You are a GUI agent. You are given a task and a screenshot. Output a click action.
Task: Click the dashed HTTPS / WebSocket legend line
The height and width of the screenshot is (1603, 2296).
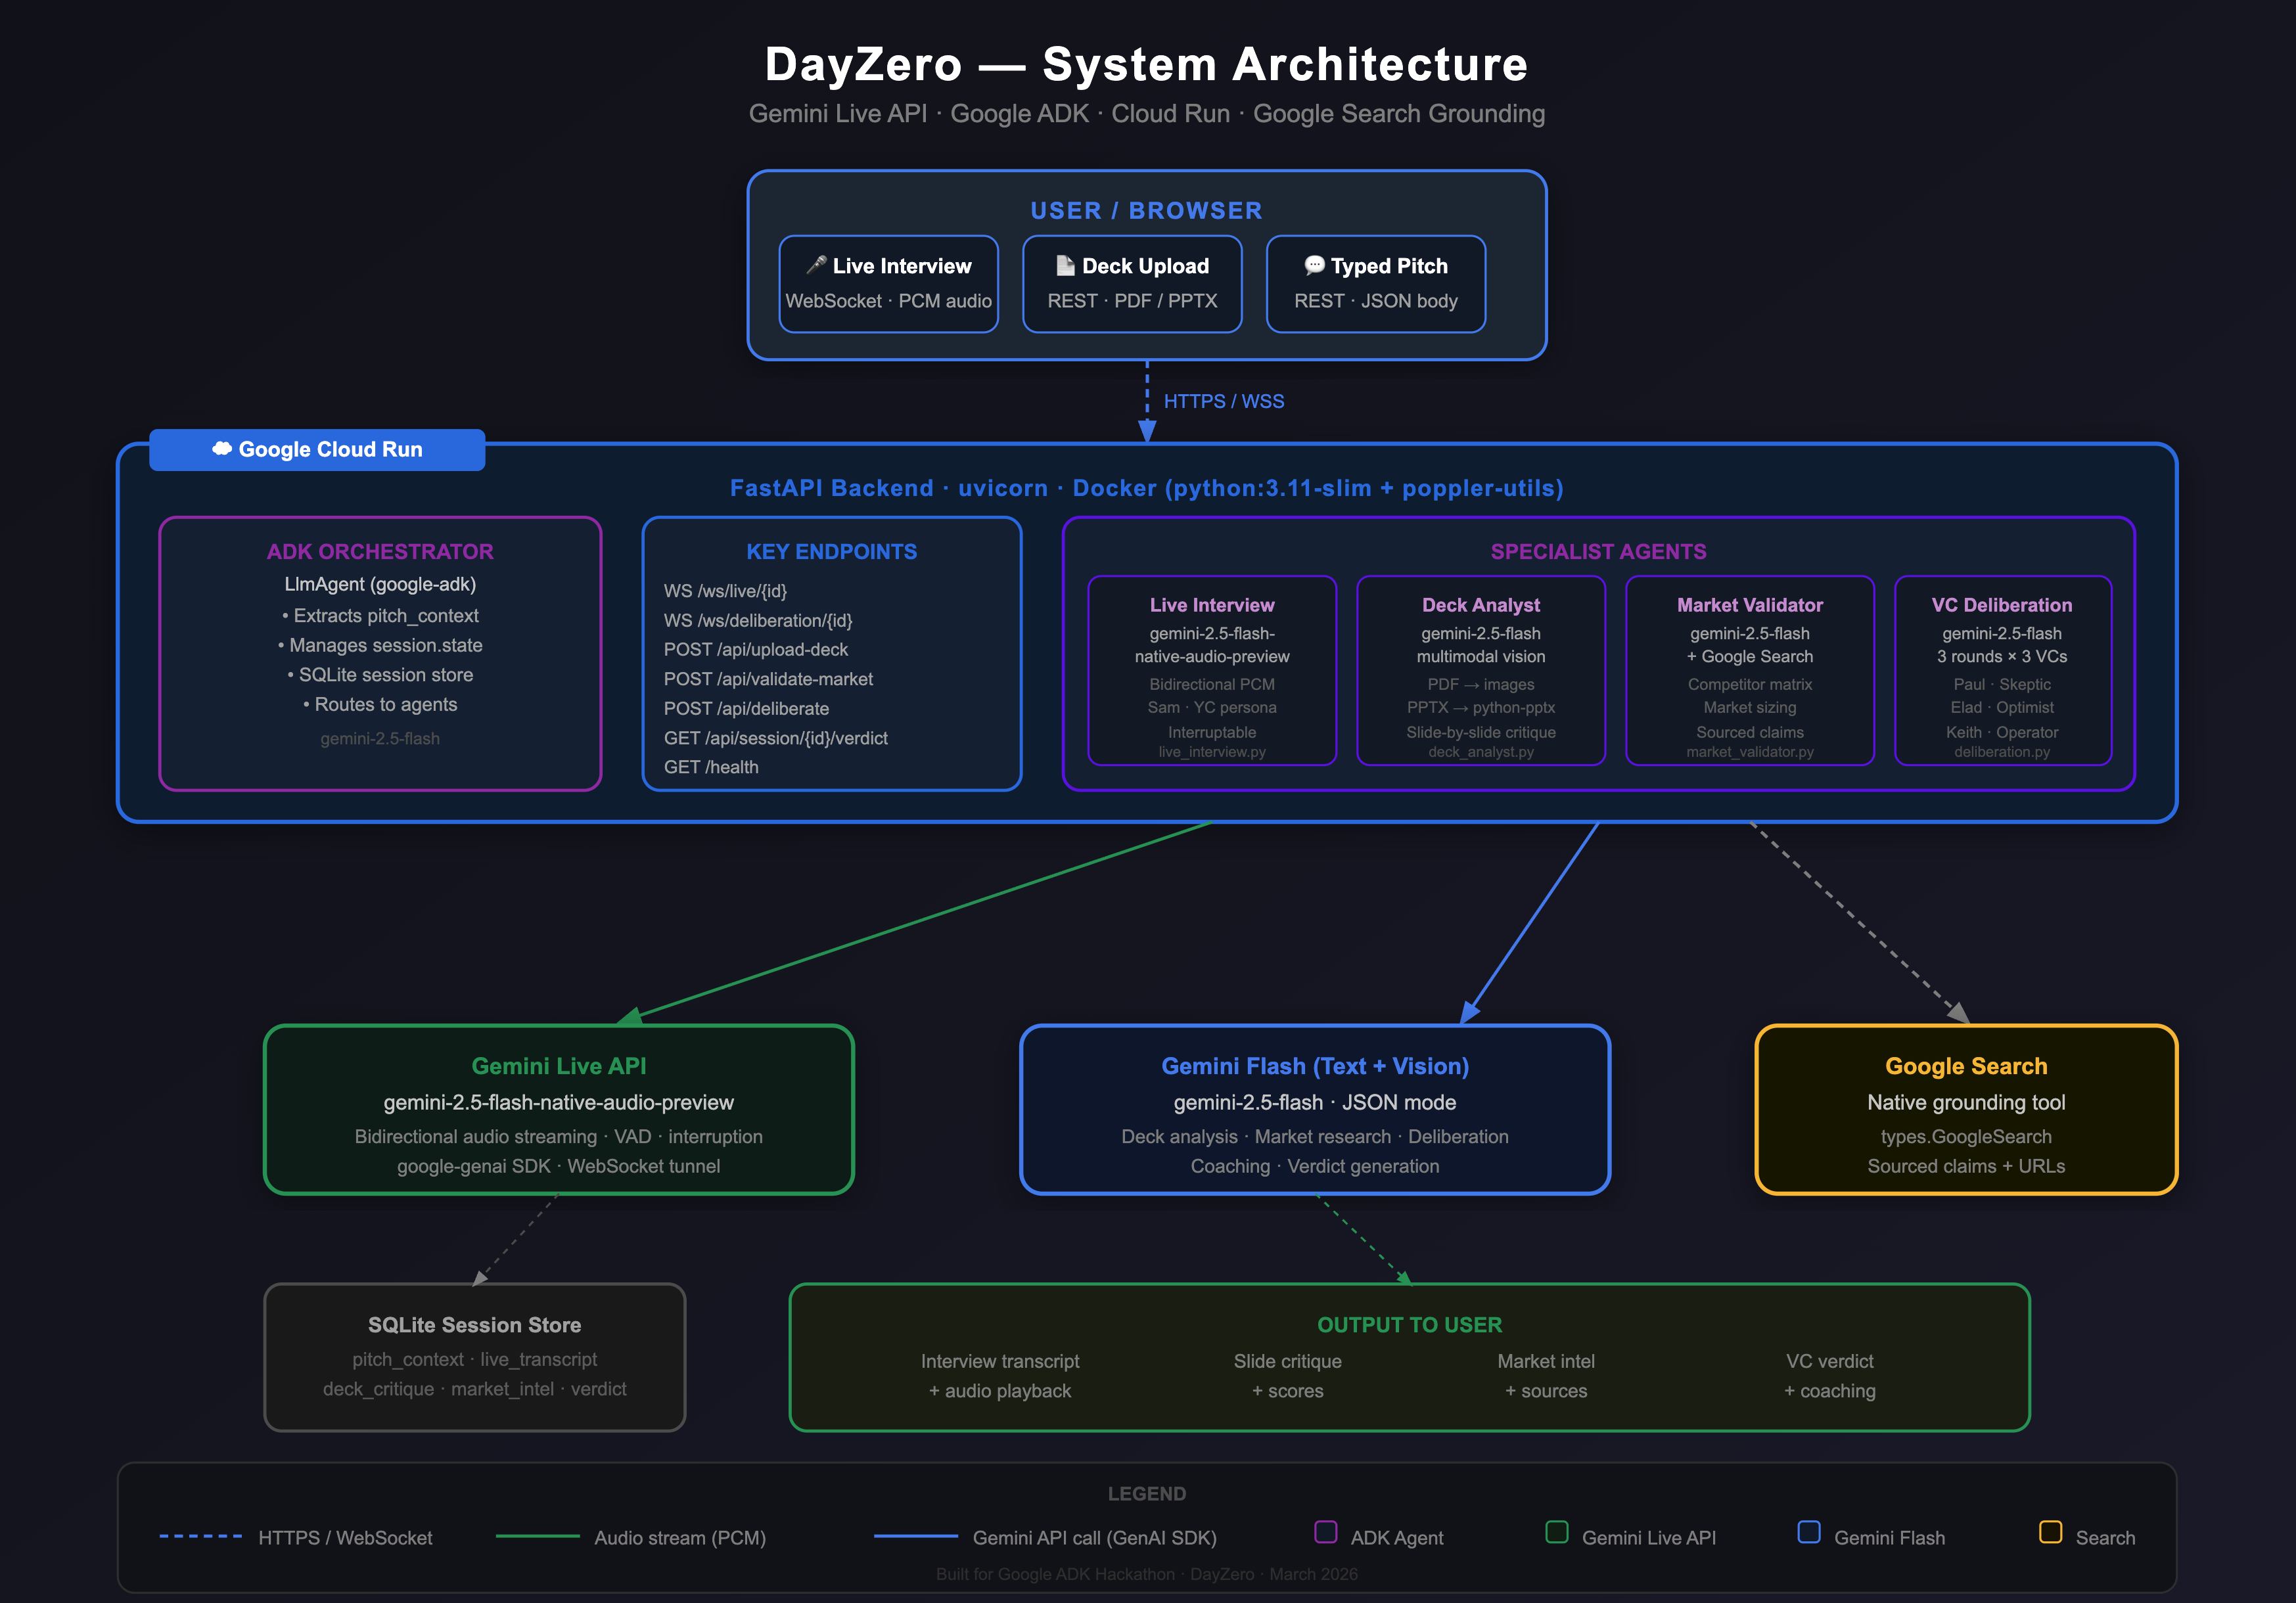[201, 1536]
